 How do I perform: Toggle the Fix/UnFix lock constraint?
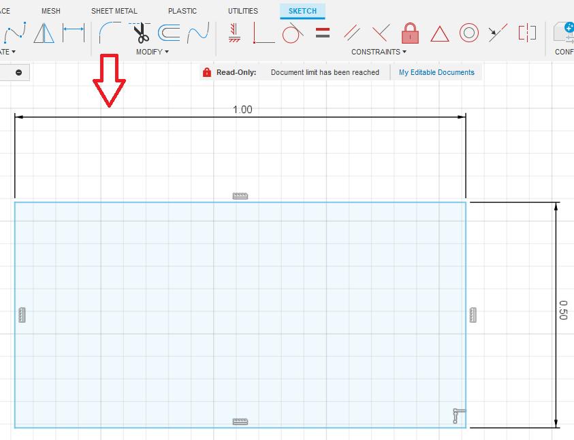pyautogui.click(x=410, y=33)
